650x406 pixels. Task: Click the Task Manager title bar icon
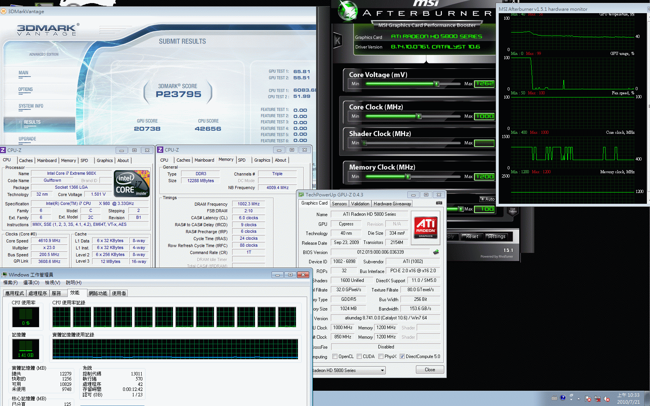click(4, 275)
